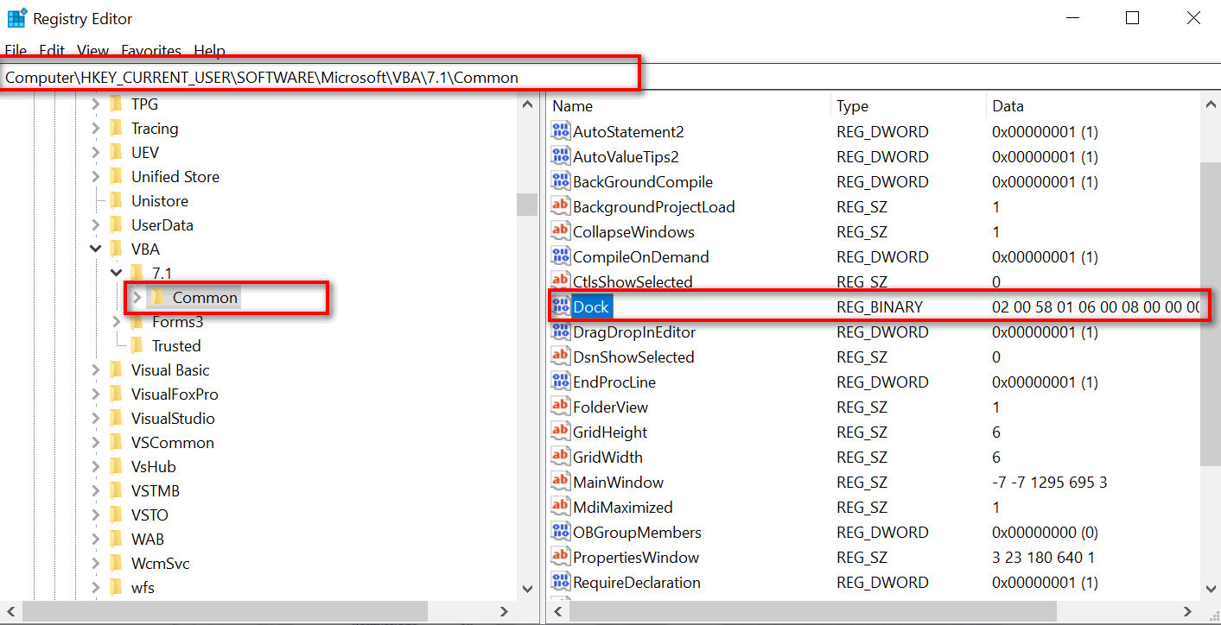Select the VSTMB registry key

click(156, 491)
